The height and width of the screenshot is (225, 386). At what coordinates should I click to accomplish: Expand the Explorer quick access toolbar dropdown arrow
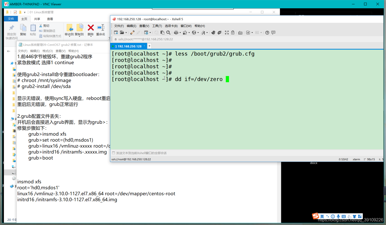coord(25,12)
